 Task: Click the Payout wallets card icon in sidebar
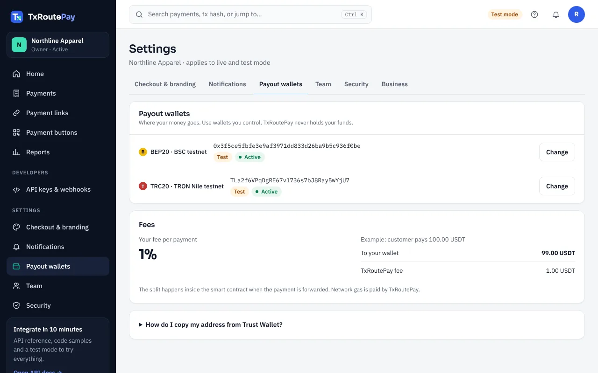pyautogui.click(x=16, y=266)
